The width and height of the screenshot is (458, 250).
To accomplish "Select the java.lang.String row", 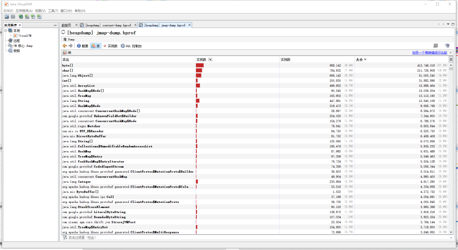I will click(x=255, y=101).
